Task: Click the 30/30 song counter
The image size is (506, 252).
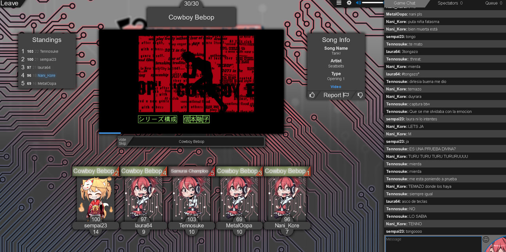Action: click(191, 4)
